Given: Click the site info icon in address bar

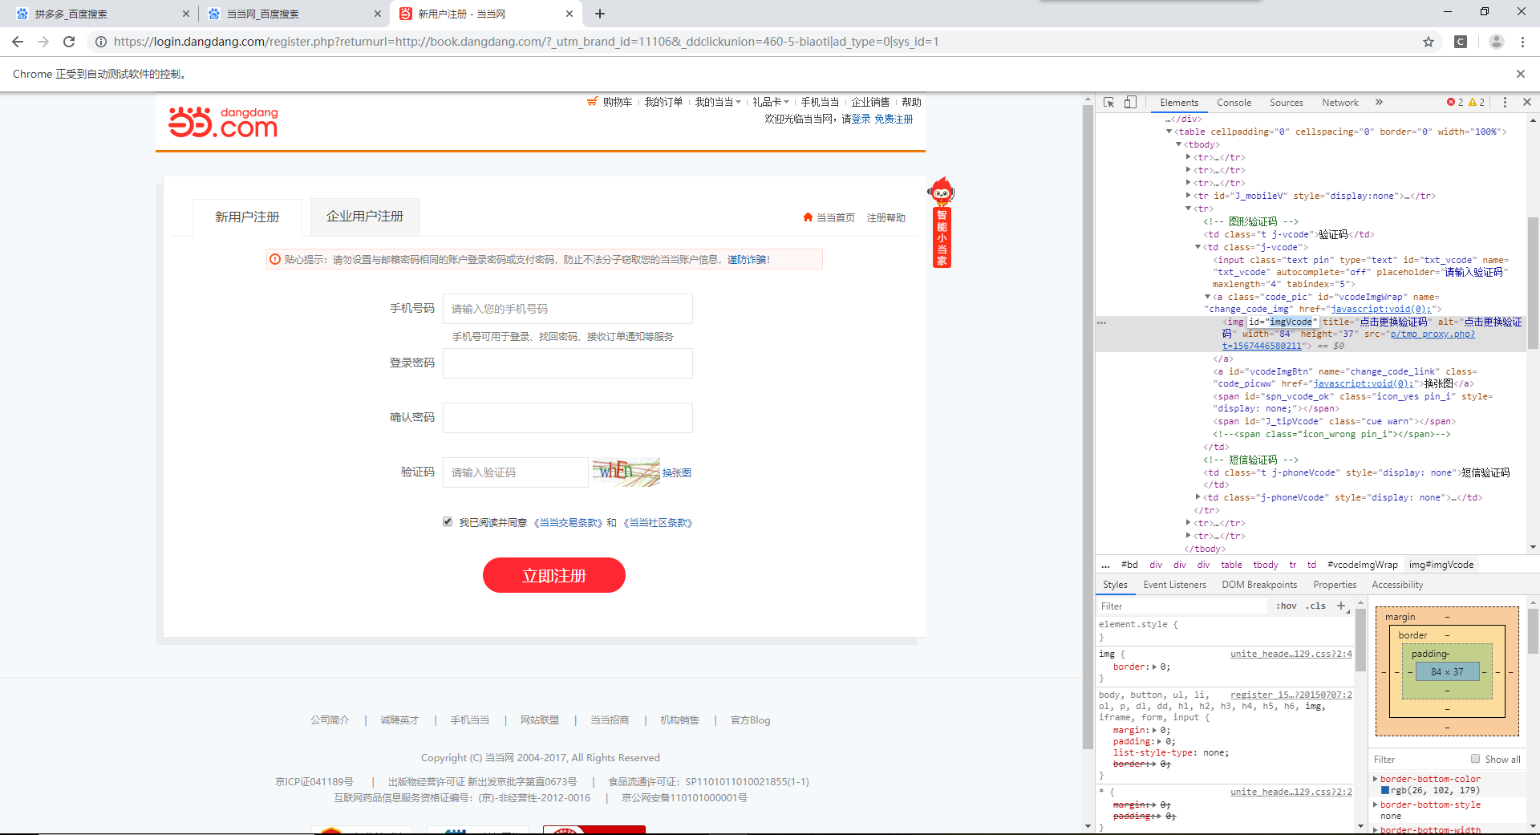Looking at the screenshot, I should pos(101,42).
